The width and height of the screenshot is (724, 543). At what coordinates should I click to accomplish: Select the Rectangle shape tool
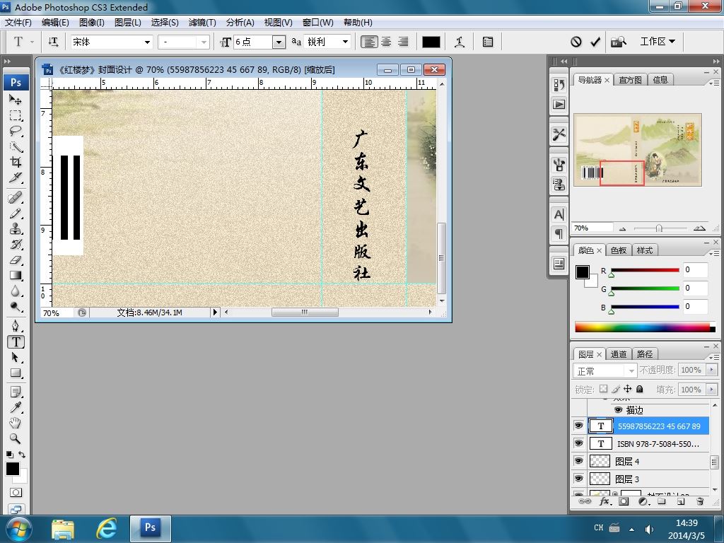[16, 373]
